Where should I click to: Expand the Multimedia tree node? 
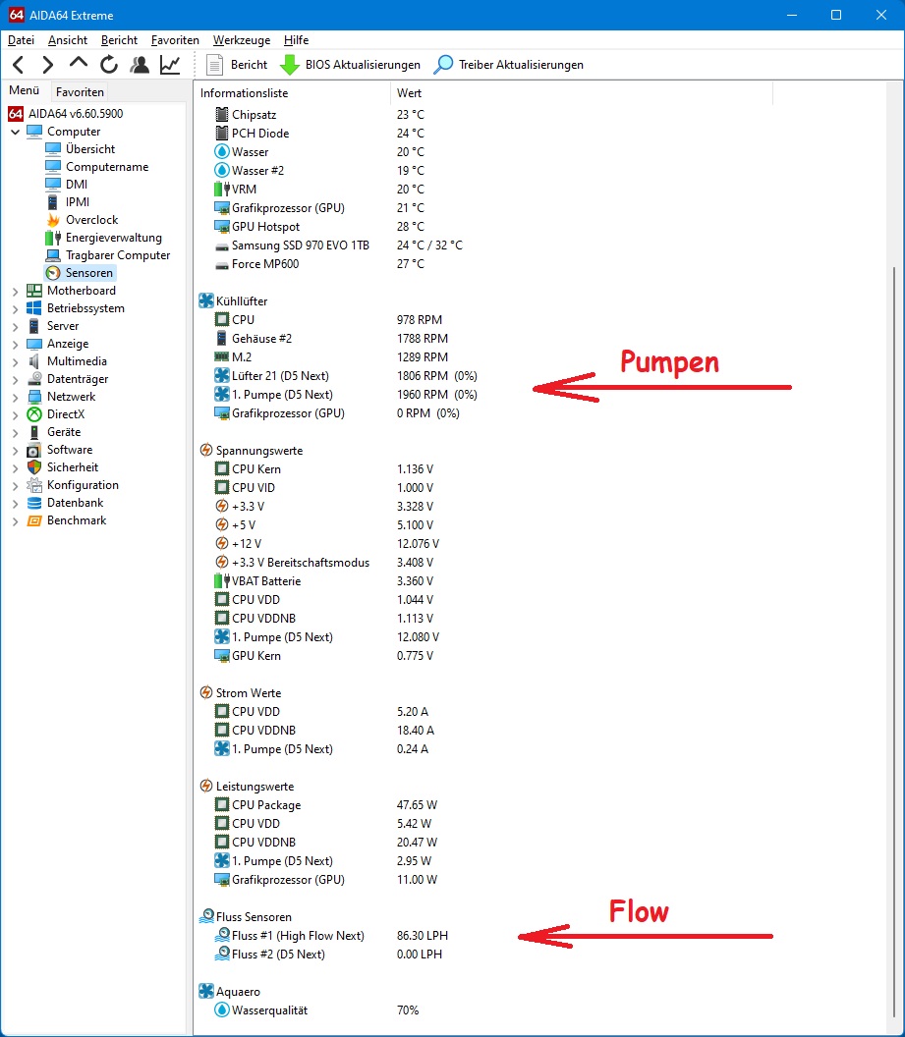pos(15,361)
